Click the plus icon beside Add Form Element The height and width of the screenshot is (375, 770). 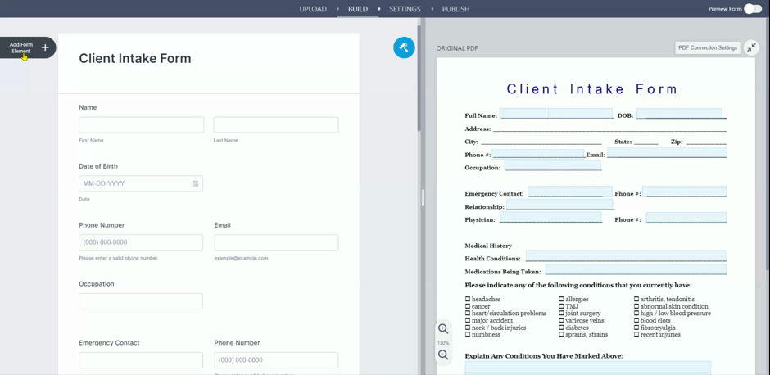[x=45, y=47]
